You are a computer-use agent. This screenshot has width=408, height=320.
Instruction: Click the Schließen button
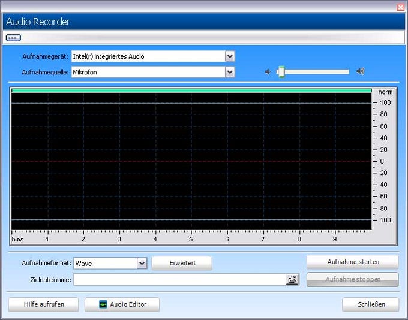click(371, 304)
